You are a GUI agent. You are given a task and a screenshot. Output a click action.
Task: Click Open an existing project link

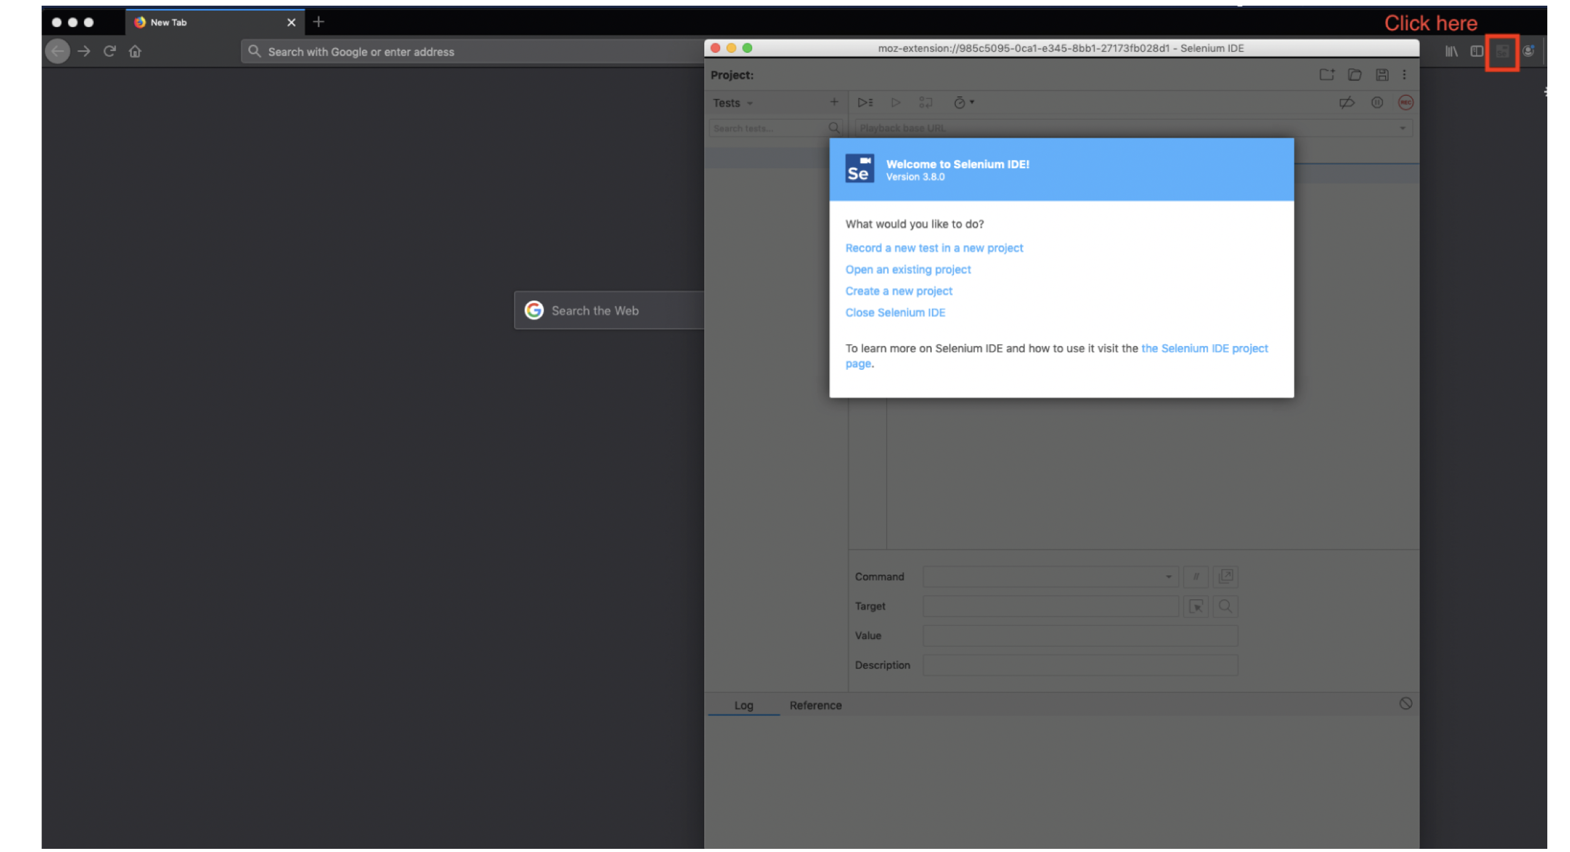coord(909,270)
